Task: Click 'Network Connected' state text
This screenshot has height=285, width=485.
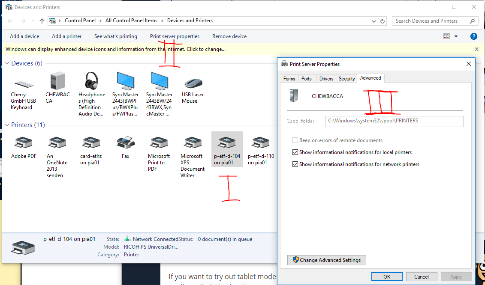Action: click(156, 239)
